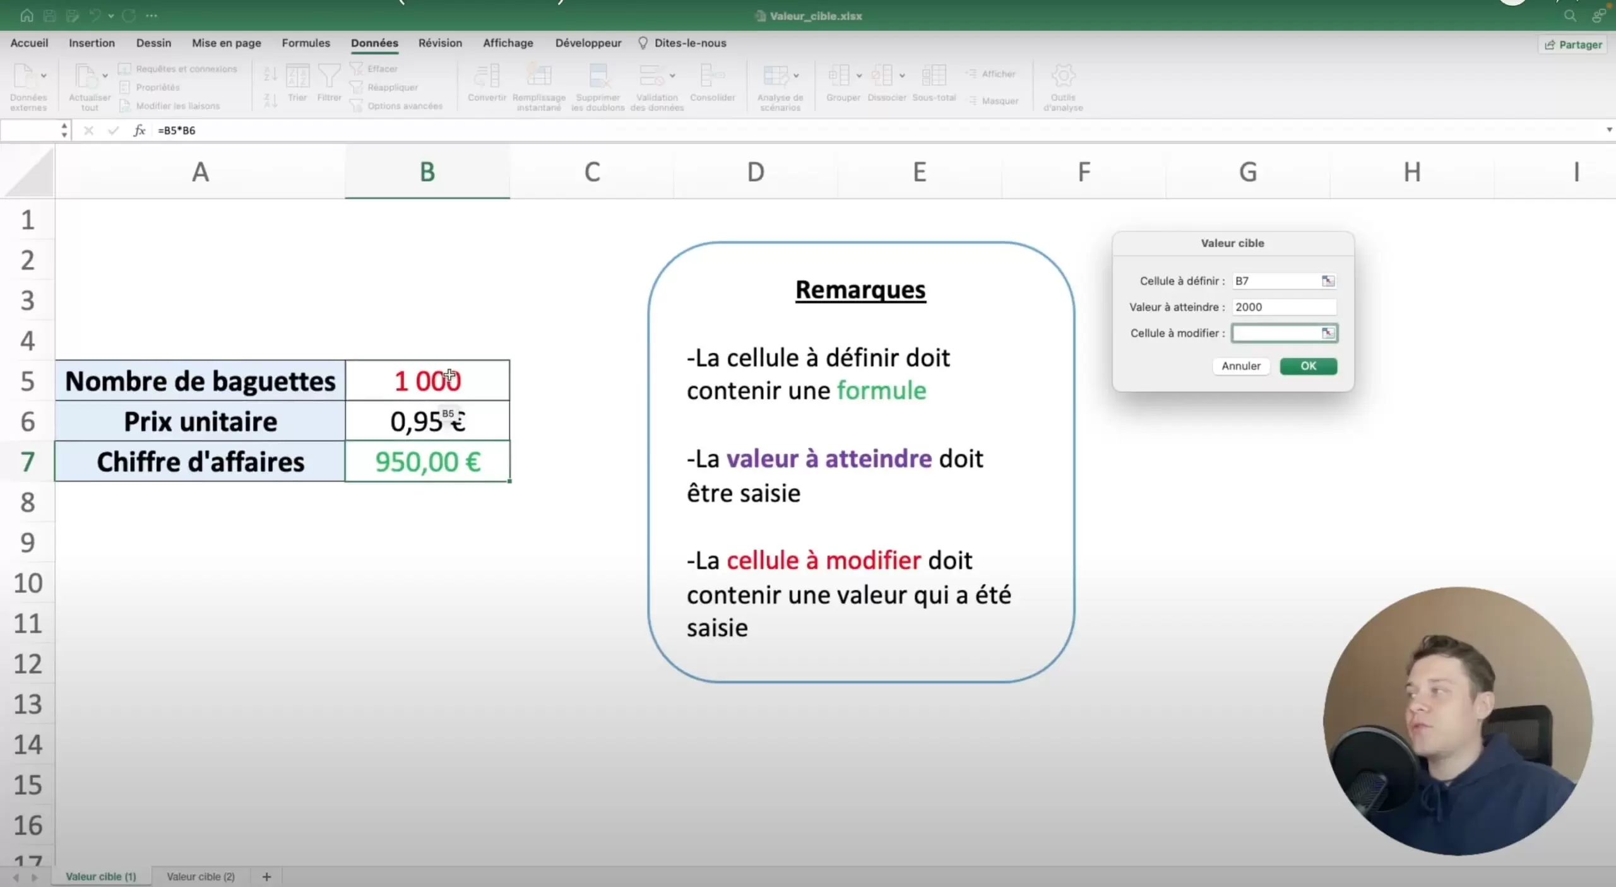Open the Insertion ribbon tab

point(92,43)
